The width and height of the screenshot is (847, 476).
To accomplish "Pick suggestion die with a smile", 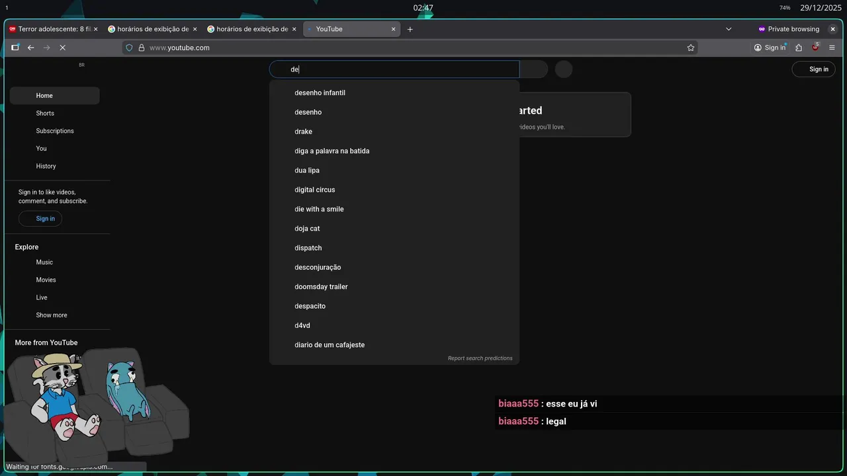I will [394, 210].
